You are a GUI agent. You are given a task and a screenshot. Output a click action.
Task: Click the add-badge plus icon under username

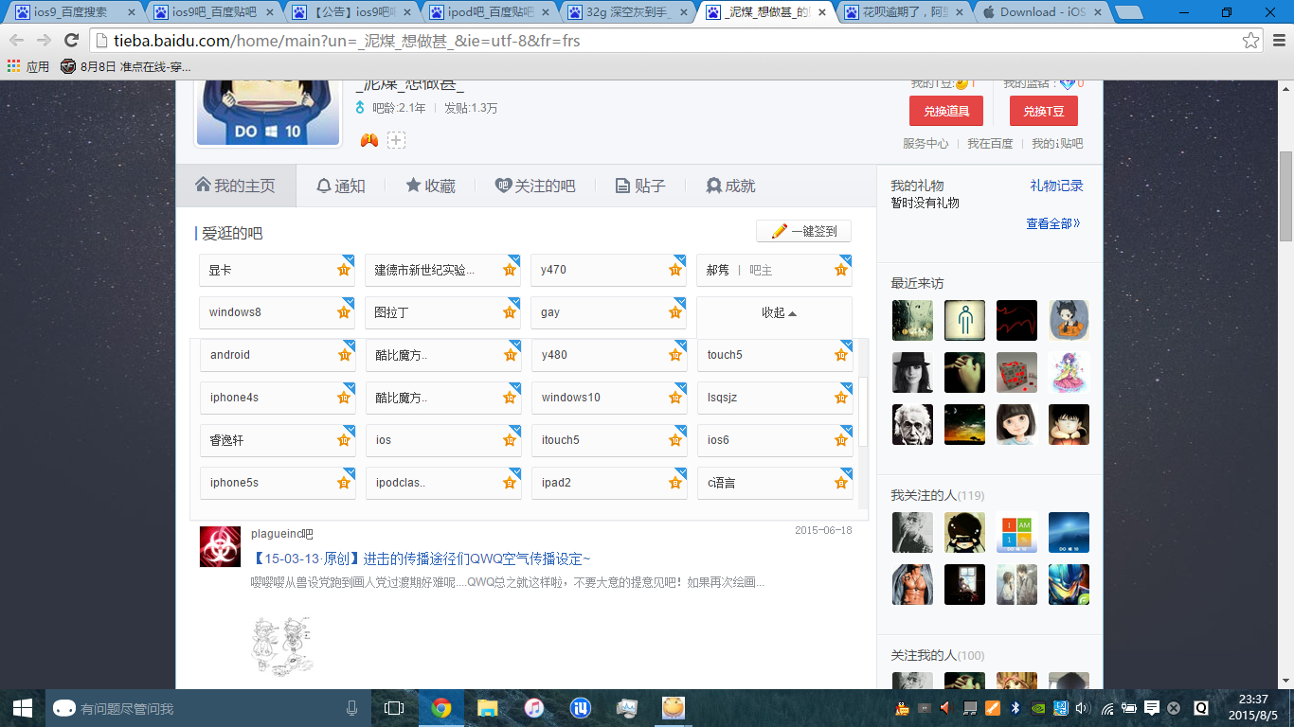[396, 140]
